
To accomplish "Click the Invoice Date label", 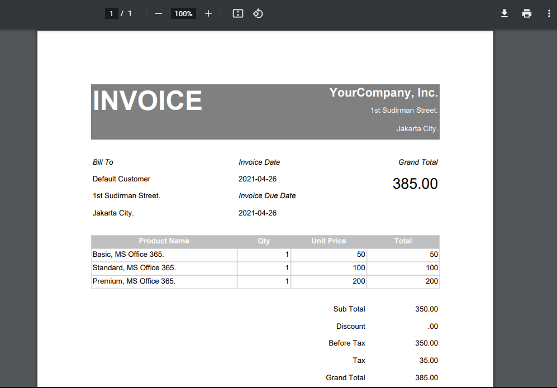I will [259, 162].
